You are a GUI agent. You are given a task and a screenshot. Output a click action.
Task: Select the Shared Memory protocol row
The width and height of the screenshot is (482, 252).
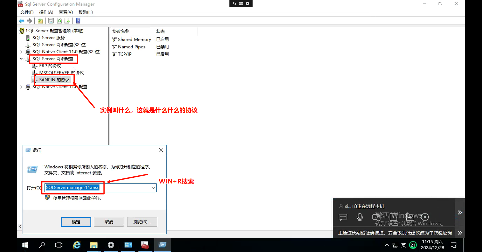[134, 39]
